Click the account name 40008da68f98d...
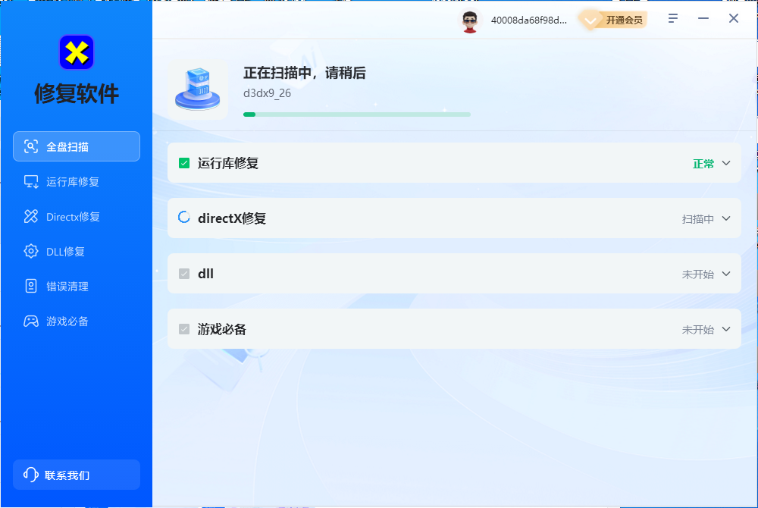 (529, 20)
